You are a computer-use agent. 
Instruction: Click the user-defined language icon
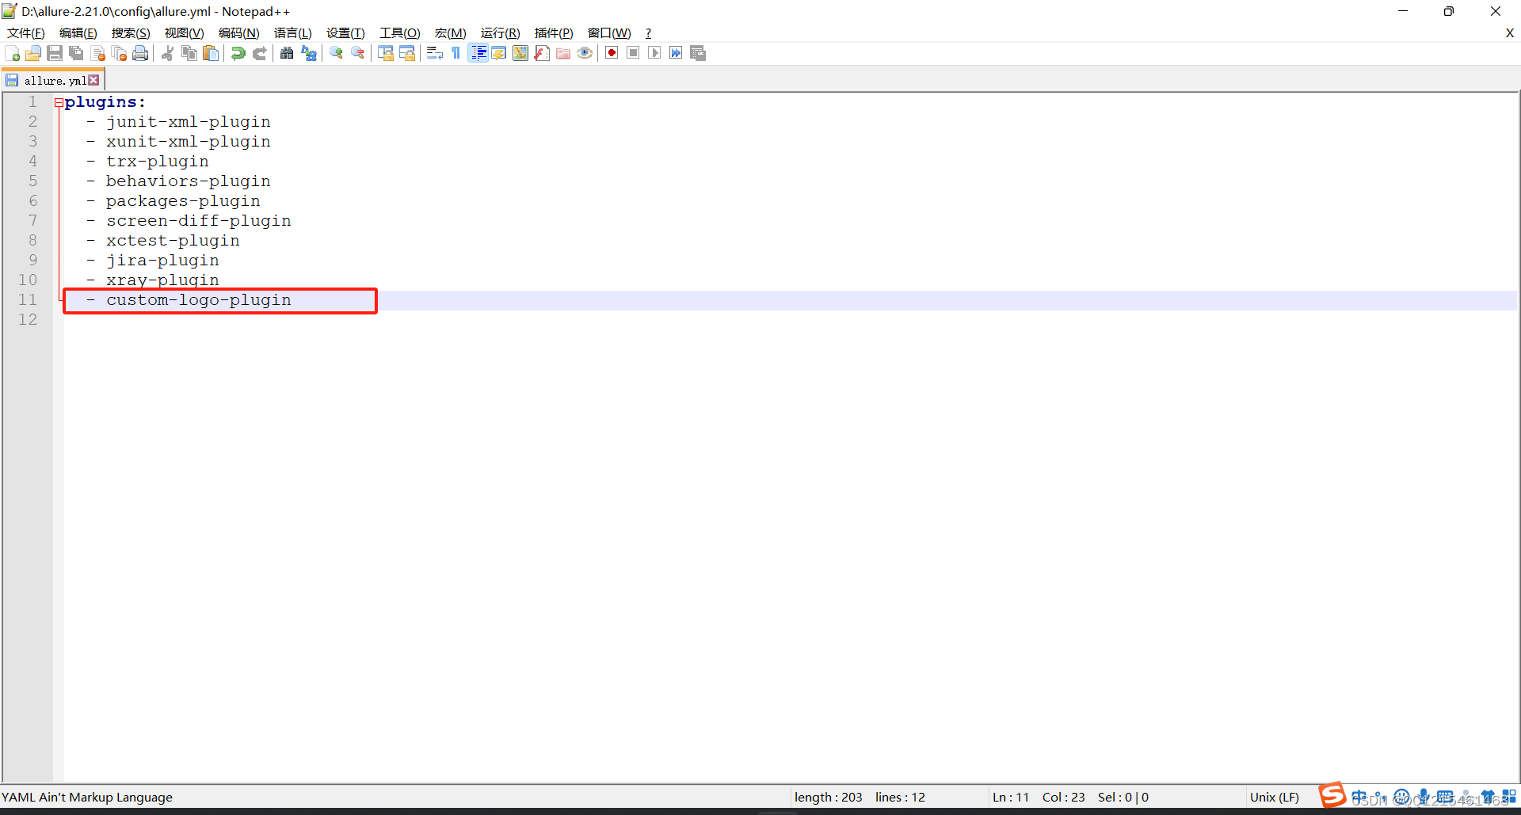[x=499, y=53]
